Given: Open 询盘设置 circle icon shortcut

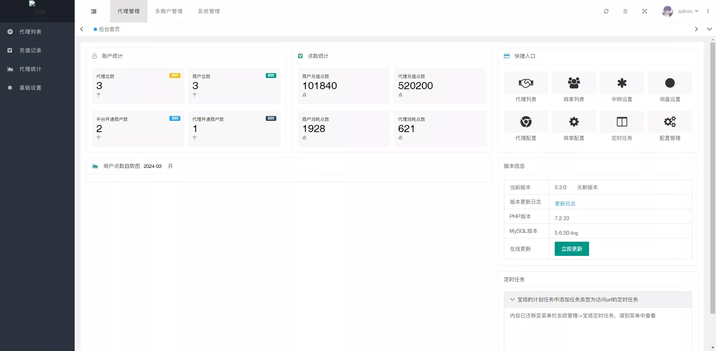Looking at the screenshot, I should 670,83.
